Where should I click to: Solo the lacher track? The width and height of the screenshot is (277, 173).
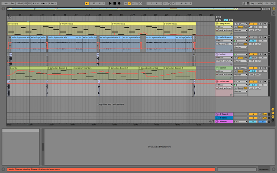(260, 54)
